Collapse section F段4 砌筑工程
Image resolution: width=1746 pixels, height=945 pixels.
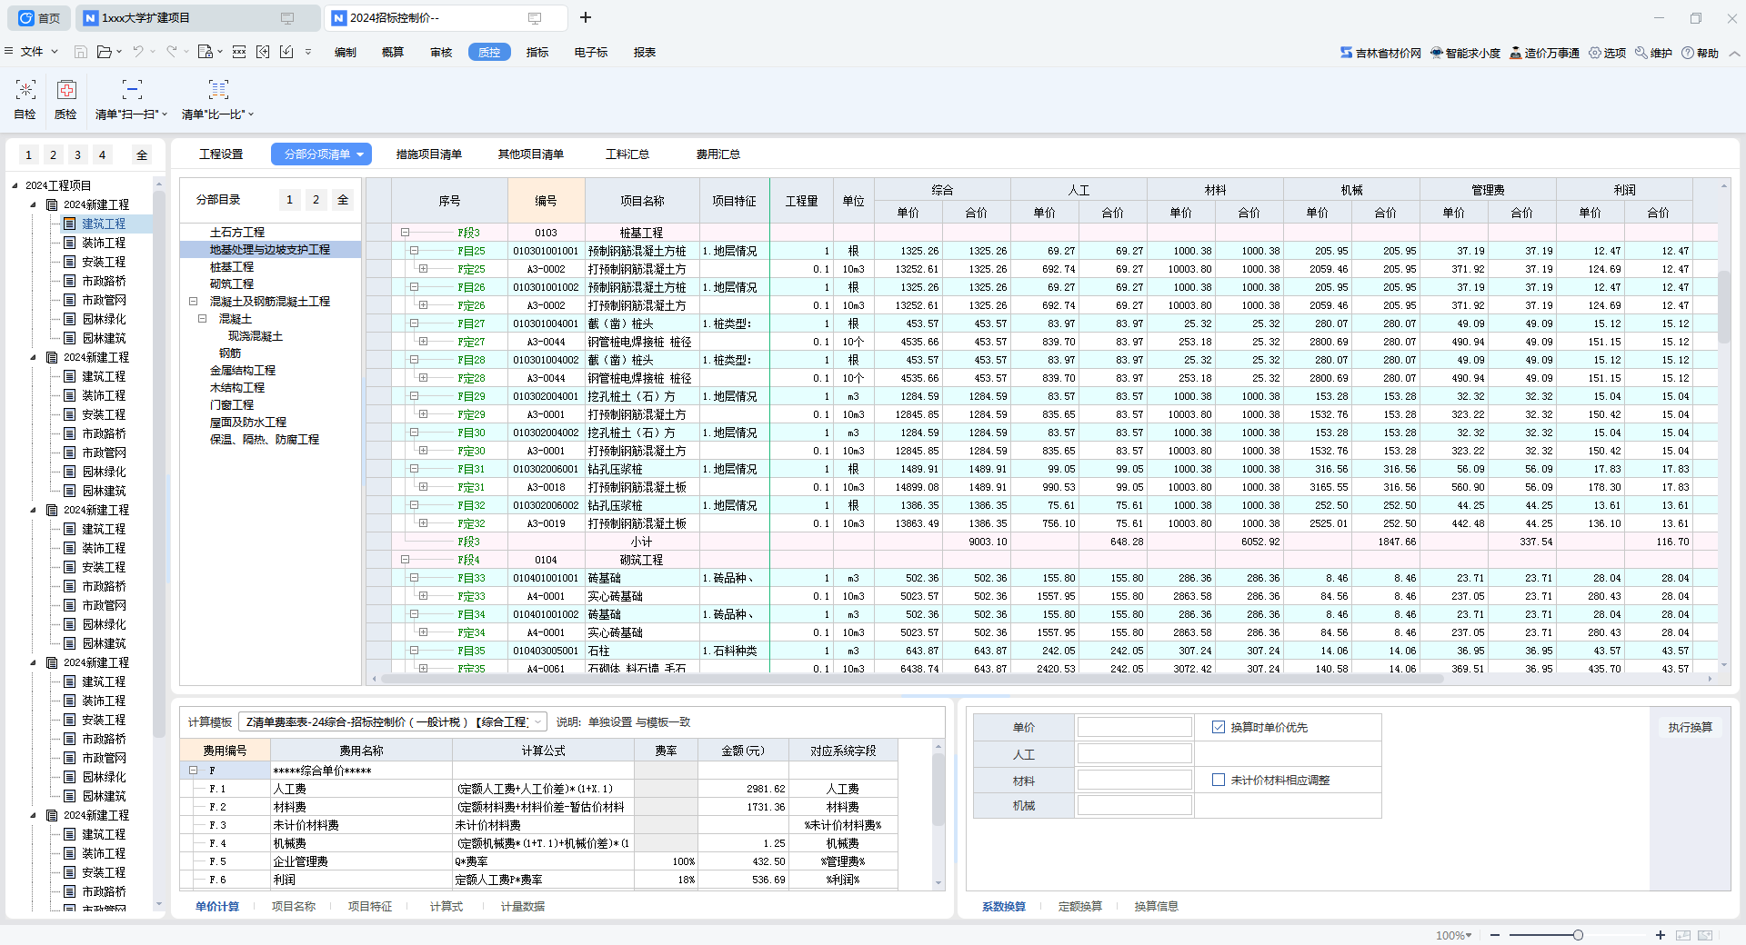pos(405,560)
